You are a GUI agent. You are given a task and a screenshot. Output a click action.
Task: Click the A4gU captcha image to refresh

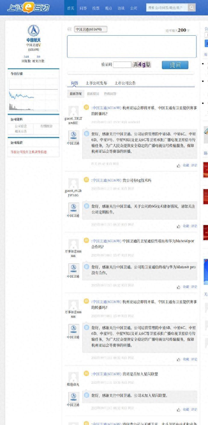click(x=142, y=65)
